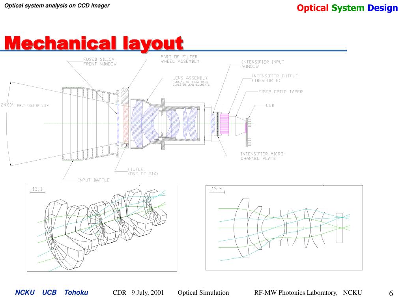The height and width of the screenshot is (303, 404).
Task: Click the 'PART OF FILTER WHEEL ASSEMBLY' label
Action: 180,59
